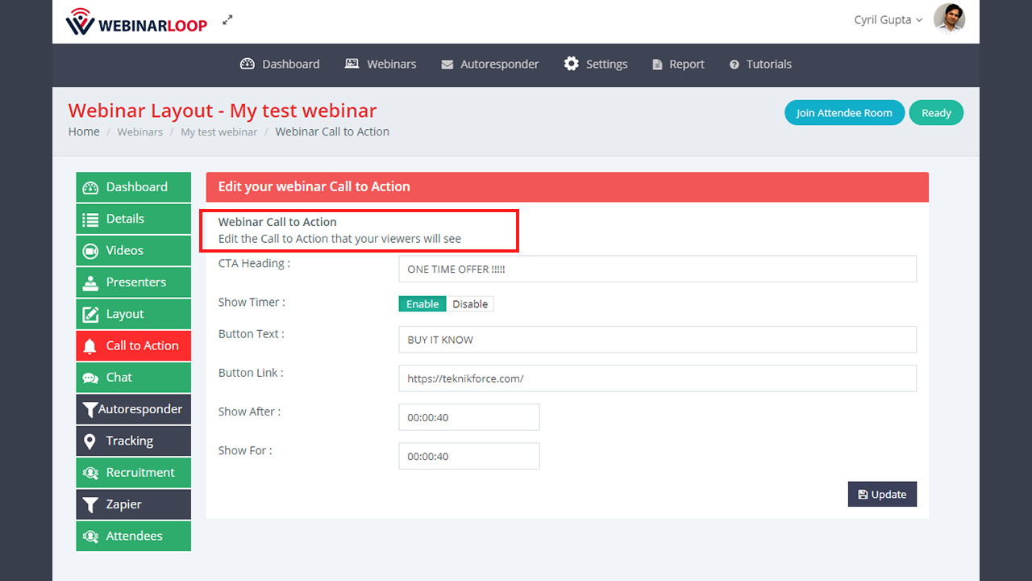Disable the Show Timer option
The width and height of the screenshot is (1032, 581).
click(x=470, y=304)
